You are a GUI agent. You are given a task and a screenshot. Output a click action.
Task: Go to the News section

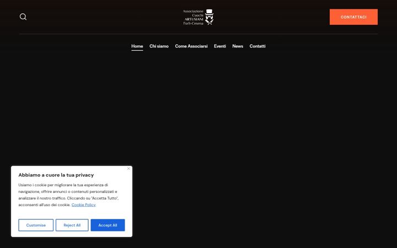[238, 46]
